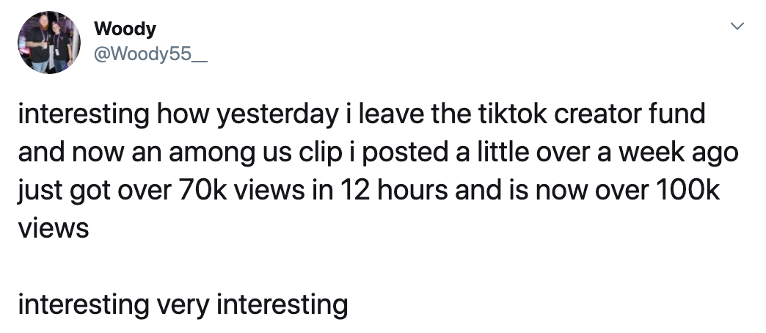Click the lone word "views" on fourth line

point(54,229)
